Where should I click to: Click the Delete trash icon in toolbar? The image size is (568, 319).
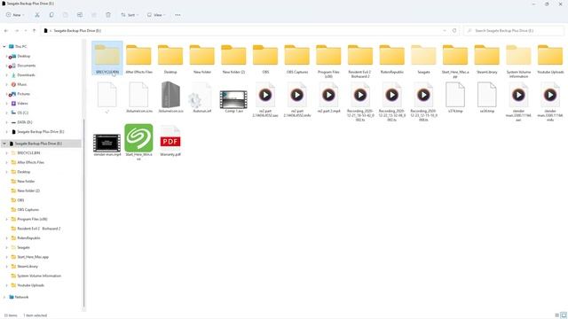pos(108,15)
